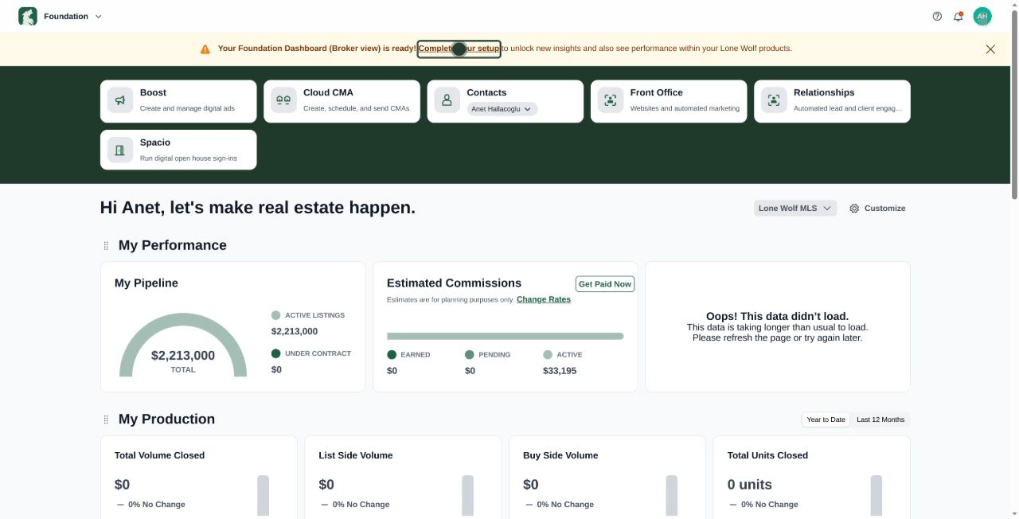Click the Customize button label
This screenshot has height=519, width=1019.
[884, 209]
